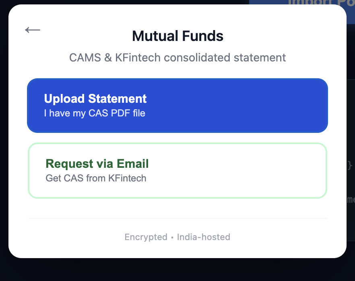This screenshot has height=281, width=355.
Task: Click the curly brace behind the dialog
Action: (350, 165)
